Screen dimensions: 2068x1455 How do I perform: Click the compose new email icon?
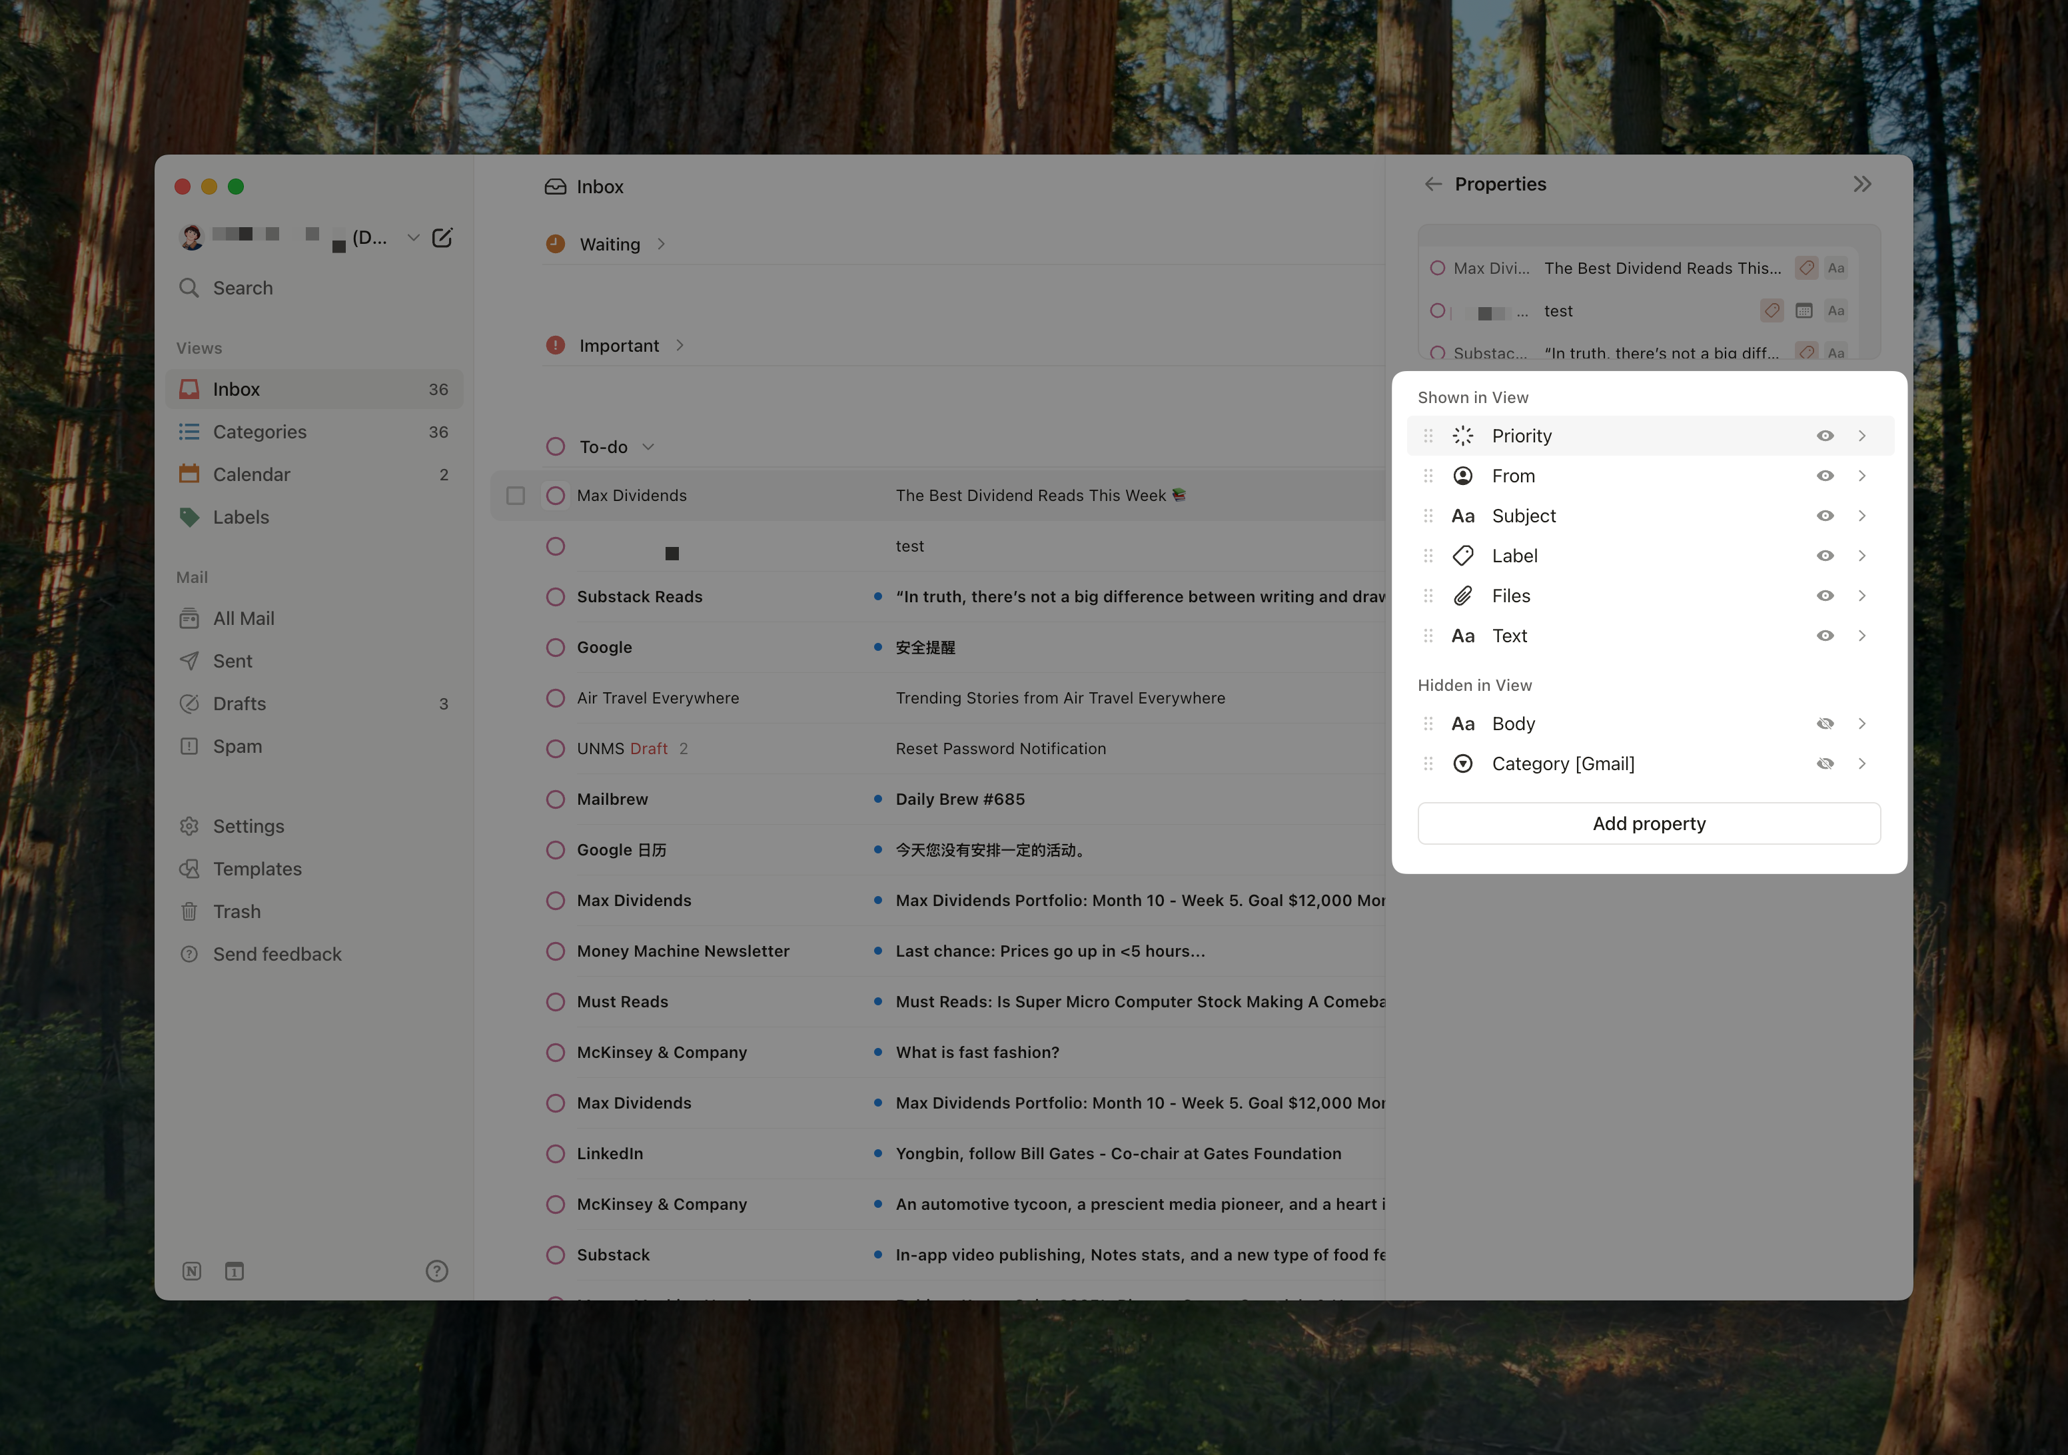click(x=442, y=238)
